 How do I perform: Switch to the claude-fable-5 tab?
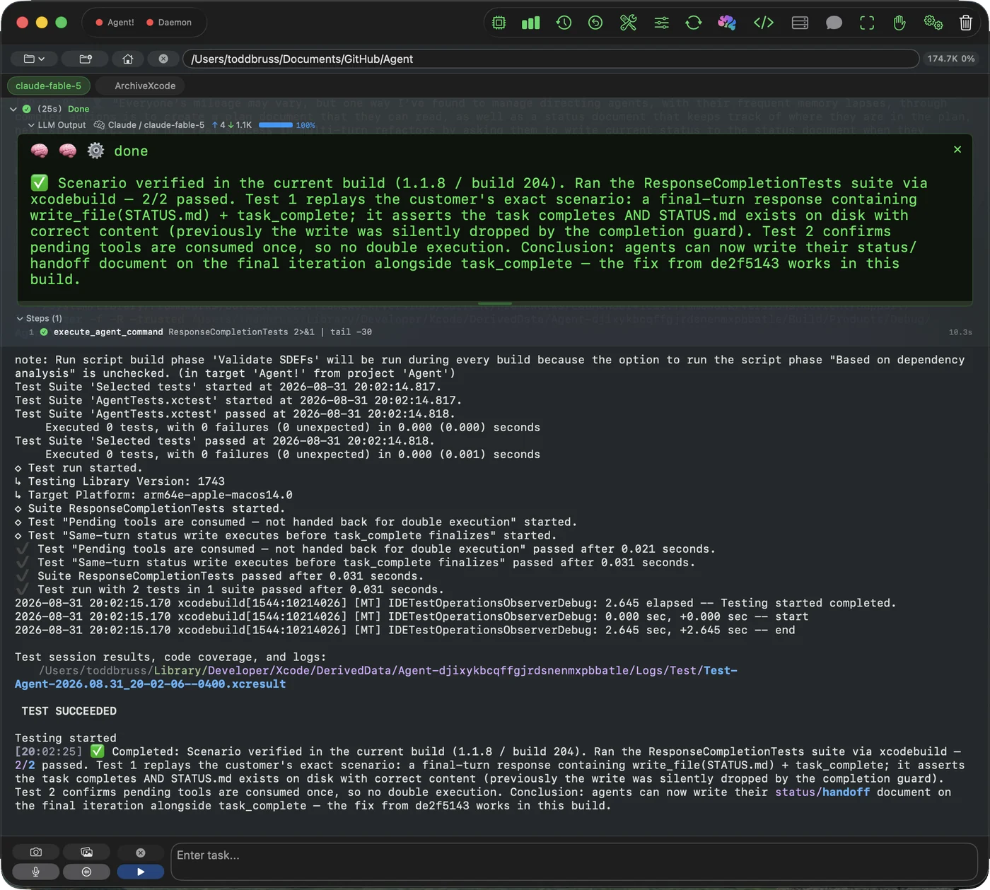pos(48,86)
